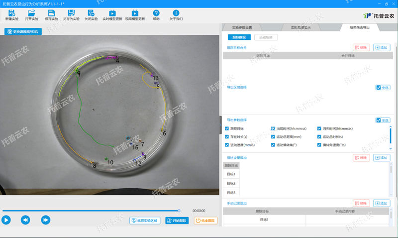This screenshot has height=238, width=398.
Task: Toggle 全选 checkbox in 导出参数选择 section
Action: pyautogui.click(x=379, y=120)
